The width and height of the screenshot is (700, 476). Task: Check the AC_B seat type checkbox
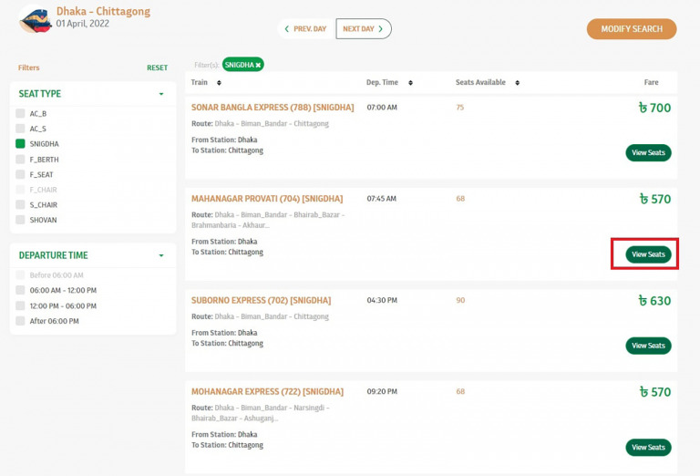click(20, 114)
